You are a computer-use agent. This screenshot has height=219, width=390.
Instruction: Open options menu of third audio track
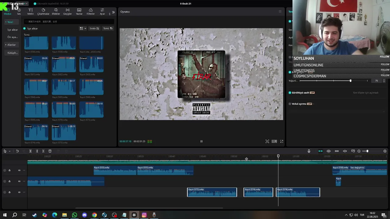[x=24, y=192]
